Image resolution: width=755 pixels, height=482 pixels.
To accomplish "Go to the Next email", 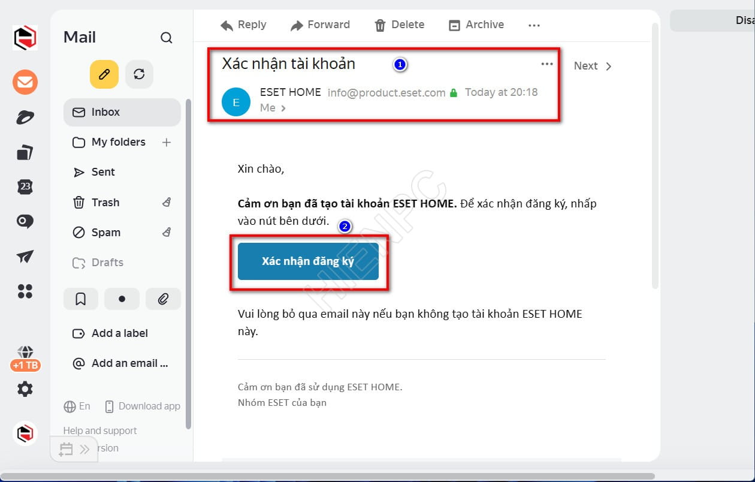I will click(593, 66).
